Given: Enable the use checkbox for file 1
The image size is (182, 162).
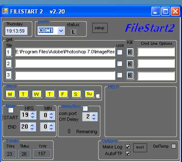Looking at the screenshot, I should pyautogui.click(x=119, y=52).
